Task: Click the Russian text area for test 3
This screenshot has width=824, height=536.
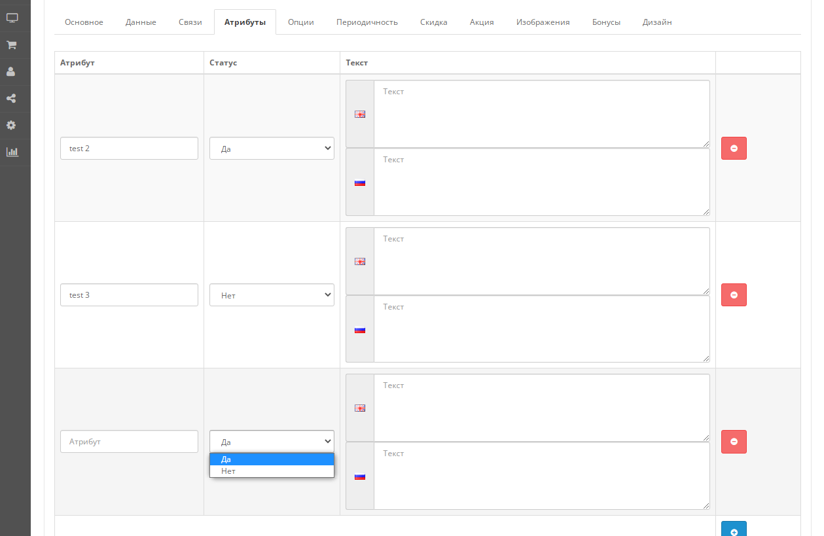Action: point(541,329)
